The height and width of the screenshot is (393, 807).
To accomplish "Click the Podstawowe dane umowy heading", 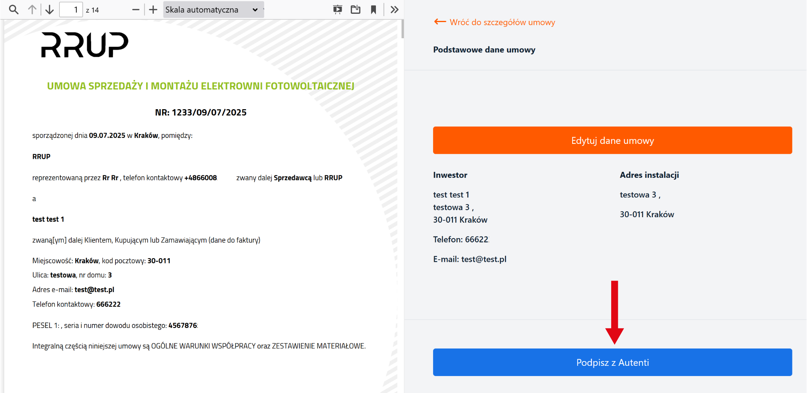I will pos(484,50).
